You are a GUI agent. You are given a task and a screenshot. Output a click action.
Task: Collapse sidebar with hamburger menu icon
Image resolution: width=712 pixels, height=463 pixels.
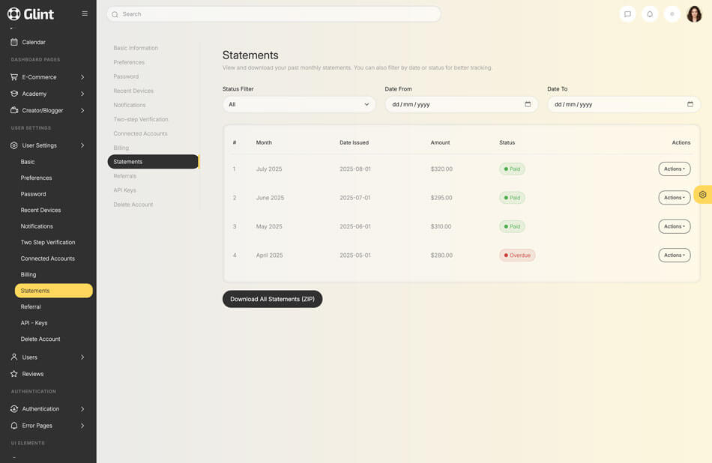tap(85, 13)
